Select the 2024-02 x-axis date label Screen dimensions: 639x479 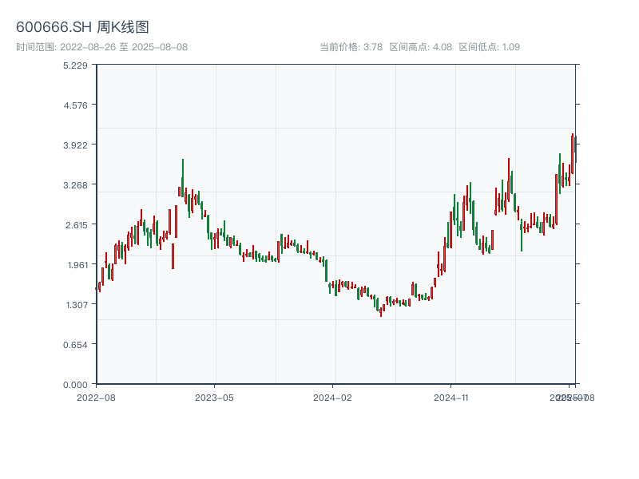(x=332, y=397)
